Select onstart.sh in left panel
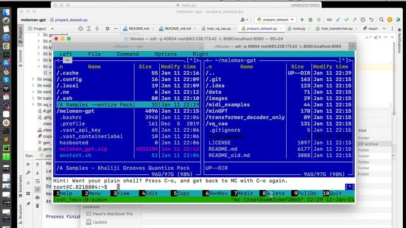The width and height of the screenshot is (406, 228). click(128, 155)
